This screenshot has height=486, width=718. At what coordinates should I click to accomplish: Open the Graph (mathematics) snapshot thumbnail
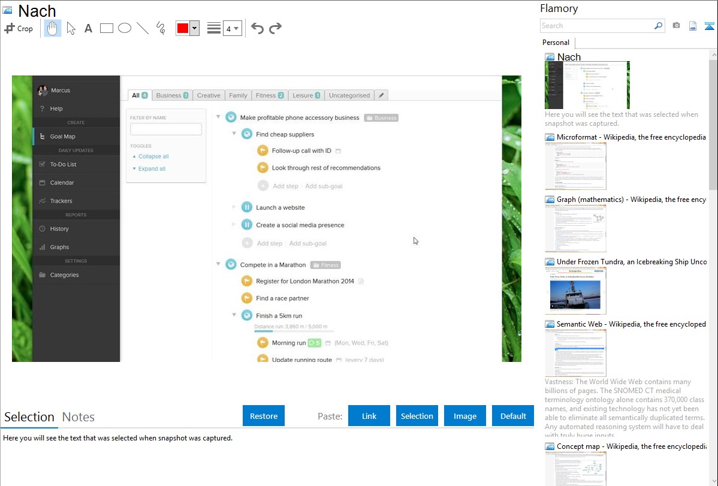click(575, 228)
